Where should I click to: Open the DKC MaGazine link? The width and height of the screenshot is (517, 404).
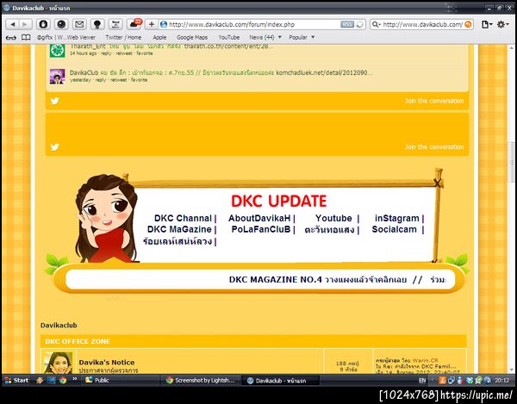click(x=179, y=229)
